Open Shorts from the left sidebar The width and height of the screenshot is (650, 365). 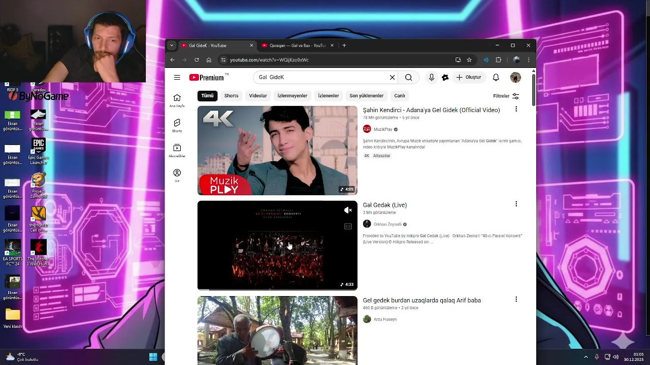pos(177,126)
